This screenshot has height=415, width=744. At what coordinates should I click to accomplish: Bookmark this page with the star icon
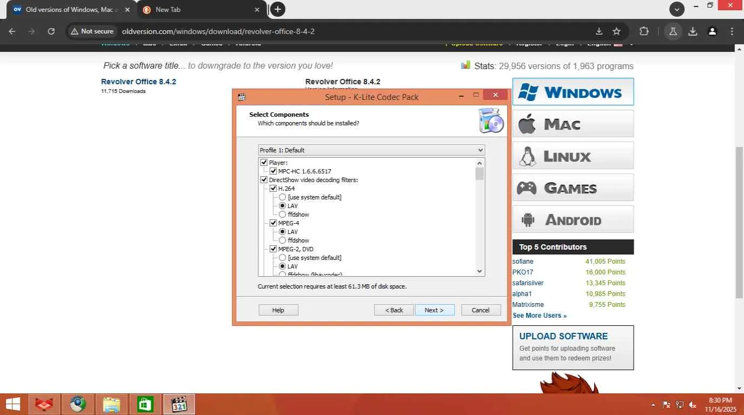coord(616,31)
